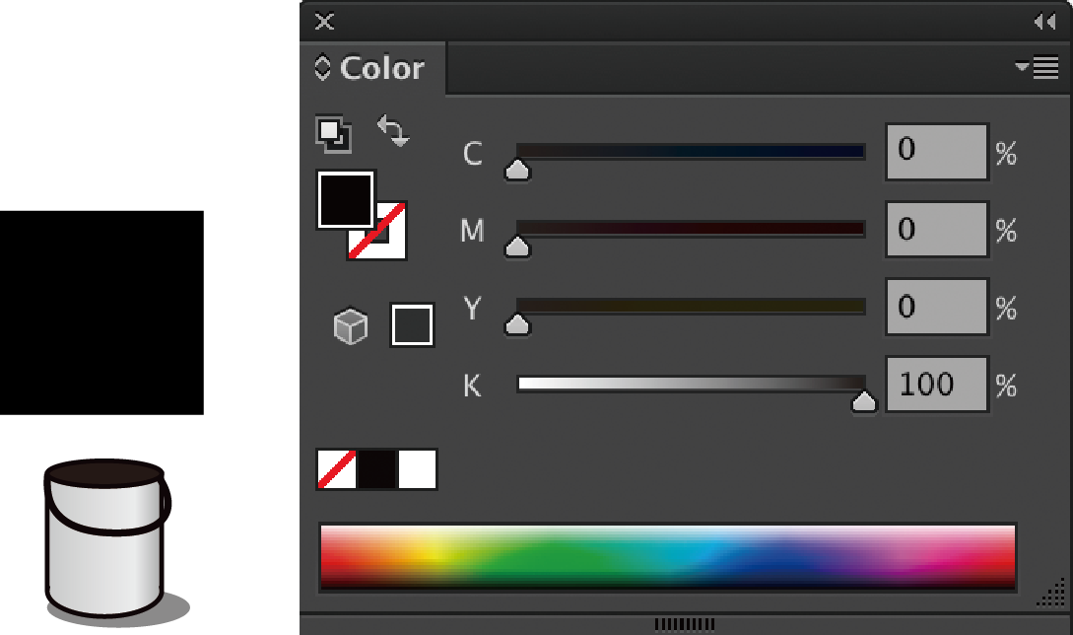
Task: Set color to None swatch
Action: click(336, 470)
